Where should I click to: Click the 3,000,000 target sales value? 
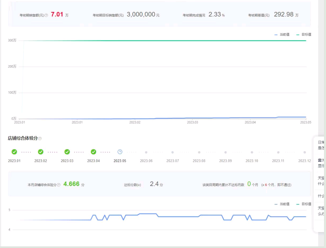coord(141,14)
